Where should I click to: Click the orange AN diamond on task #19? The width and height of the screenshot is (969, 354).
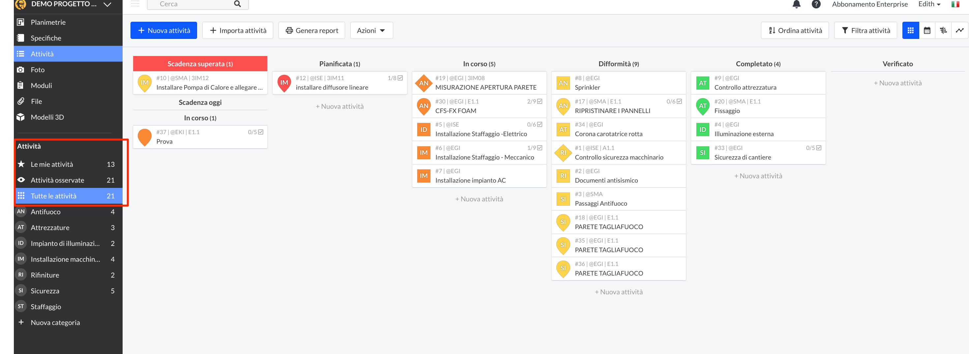pos(424,83)
